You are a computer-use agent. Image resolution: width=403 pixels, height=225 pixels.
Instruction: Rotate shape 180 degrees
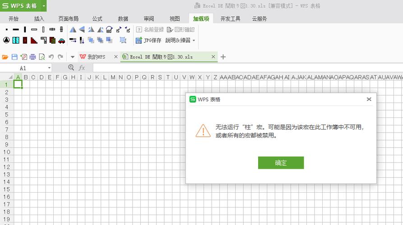pos(109,30)
